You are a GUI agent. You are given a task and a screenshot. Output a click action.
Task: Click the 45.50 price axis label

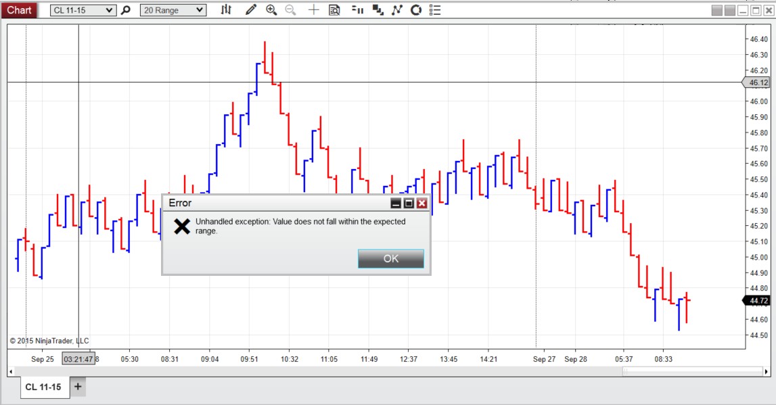tap(758, 179)
